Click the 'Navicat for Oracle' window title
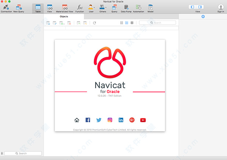Screen dimensions: 227x160 [x=113, y=2]
